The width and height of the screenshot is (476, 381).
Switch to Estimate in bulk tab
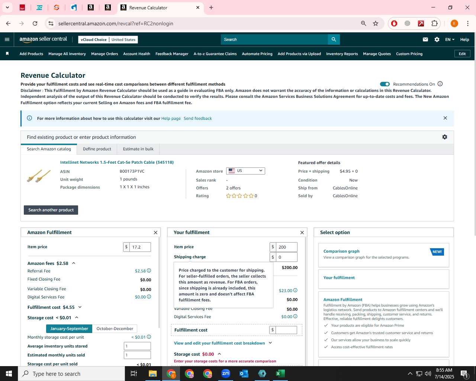tap(138, 149)
